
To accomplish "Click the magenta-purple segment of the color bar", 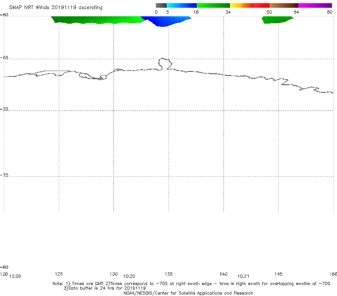I will pyautogui.click(x=315, y=5).
